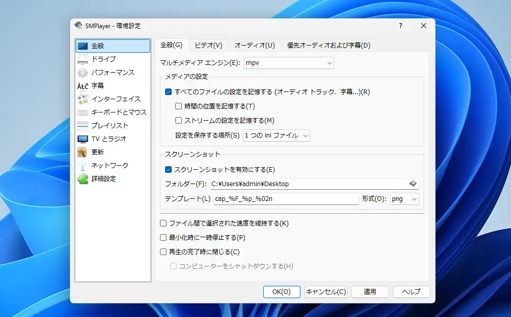This screenshot has width=511, height=317.
Task: Select the ドライブ settings category icon
Action: [x=83, y=59]
